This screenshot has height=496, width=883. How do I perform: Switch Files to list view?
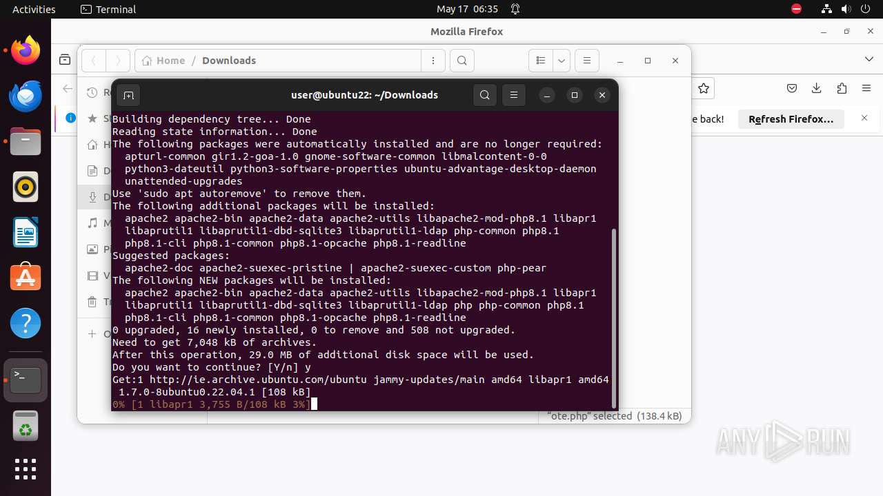coord(541,61)
